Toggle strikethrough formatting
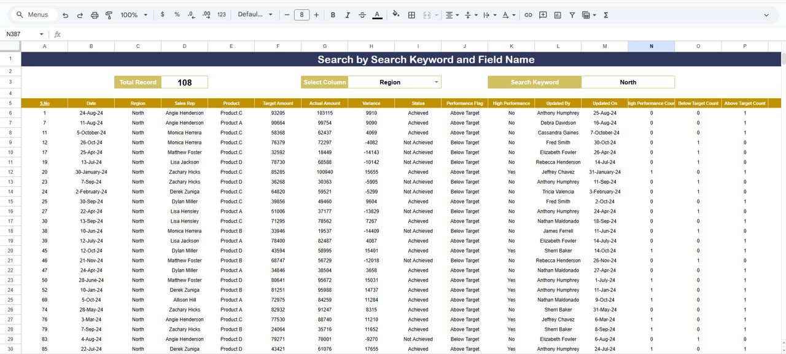The image size is (786, 354). 362,15
